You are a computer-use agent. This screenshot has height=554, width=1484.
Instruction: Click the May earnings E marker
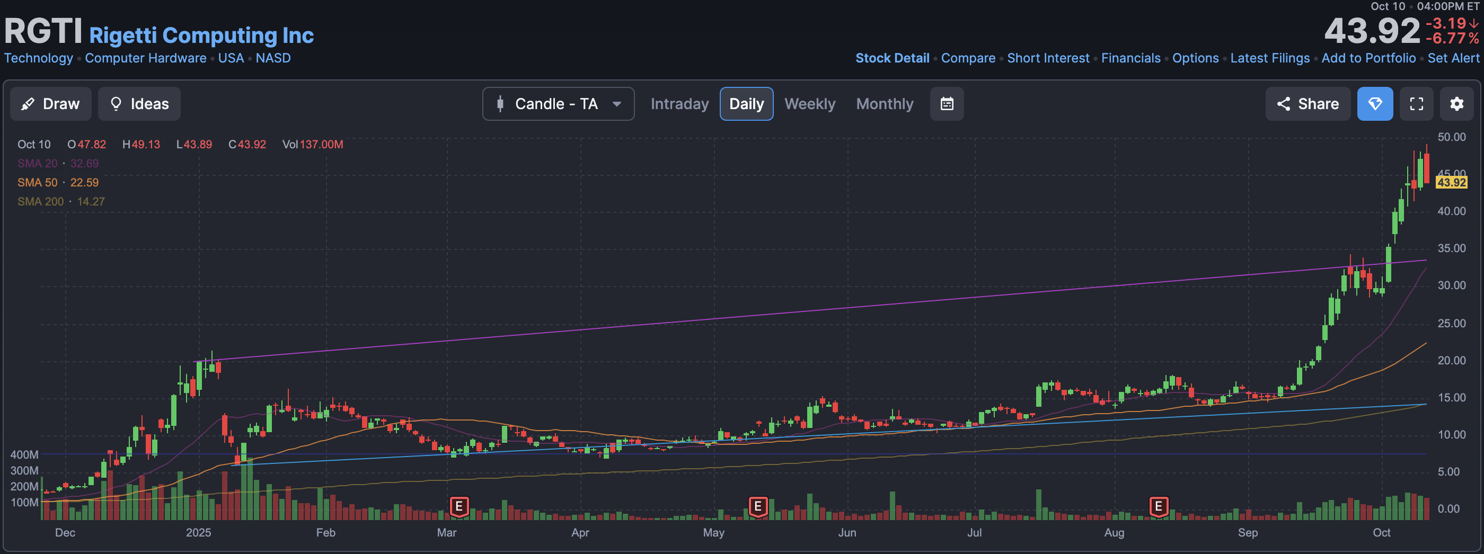pos(757,507)
